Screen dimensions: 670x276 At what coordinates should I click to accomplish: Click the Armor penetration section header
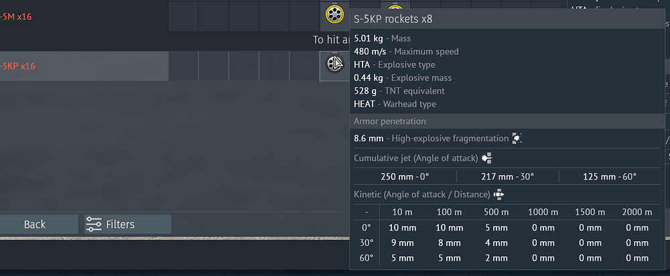point(390,121)
